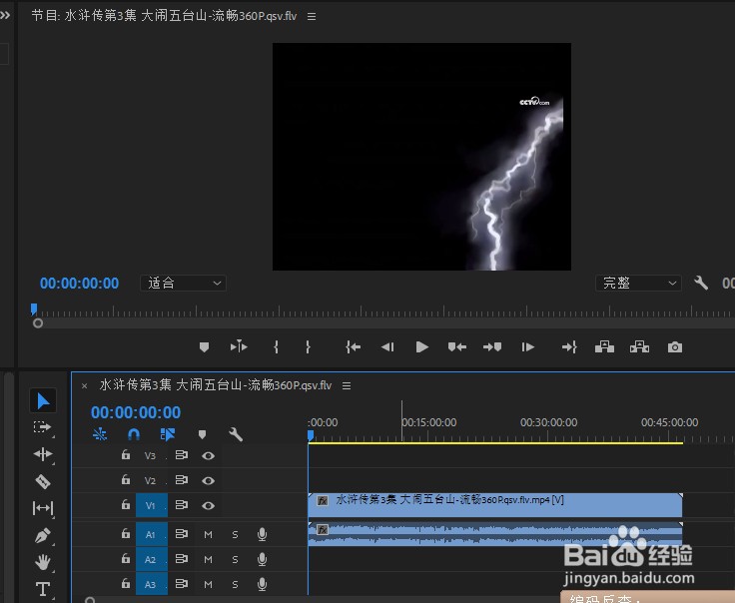Select the Slip tool
This screenshot has height=603, width=735.
pyautogui.click(x=43, y=508)
